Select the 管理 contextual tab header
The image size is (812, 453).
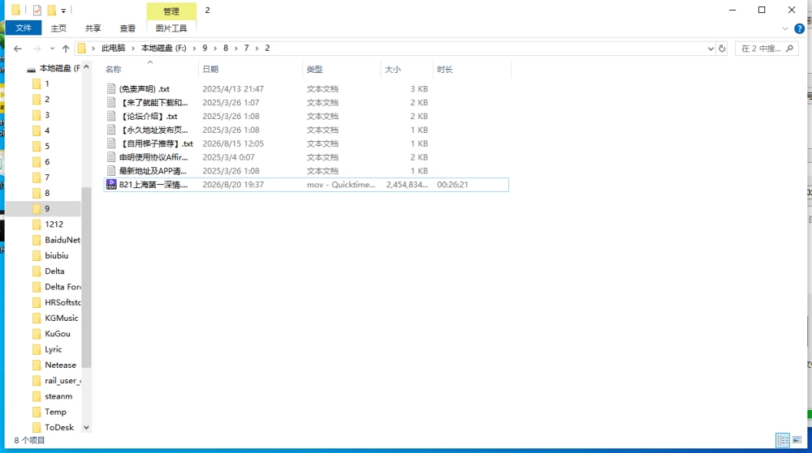pyautogui.click(x=171, y=11)
